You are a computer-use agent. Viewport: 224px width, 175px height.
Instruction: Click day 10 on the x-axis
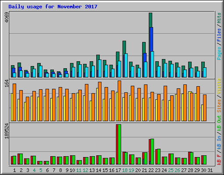click(72, 170)
